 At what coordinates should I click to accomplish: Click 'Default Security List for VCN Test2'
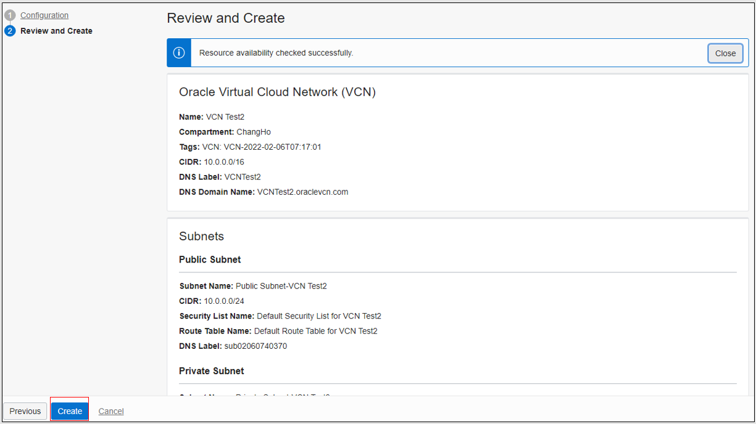coord(319,316)
